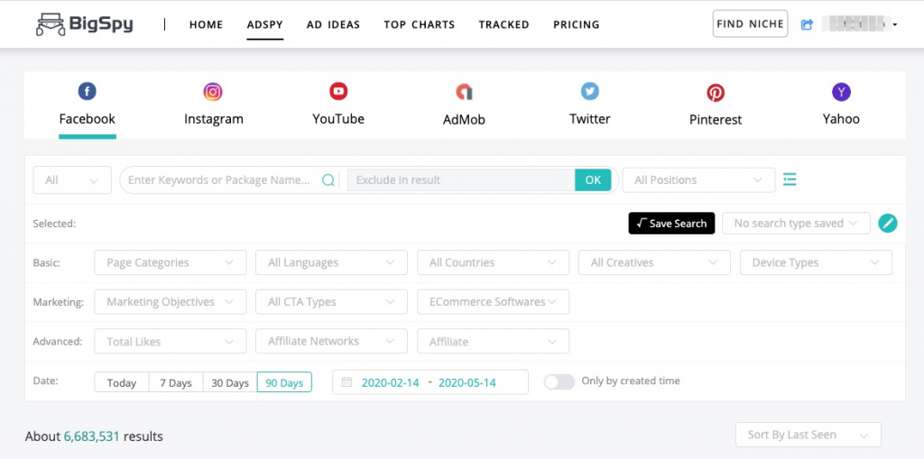Select the 30 Days date option
The height and width of the screenshot is (459, 924).
pyautogui.click(x=230, y=382)
